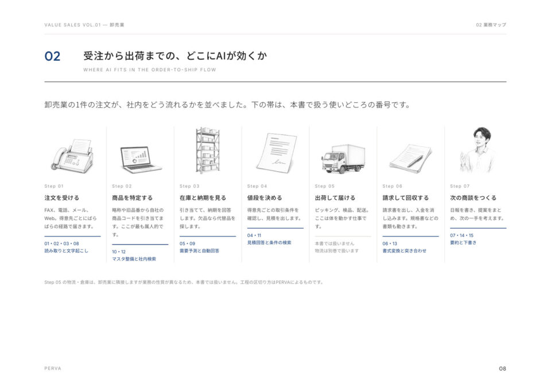Click the description beginning 得意先ごとの取引条件
The width and height of the screenshot is (551, 390).
pos(274,214)
